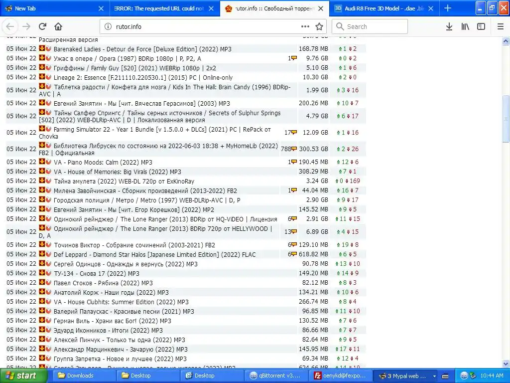Open comments bubble for Def Leppard FLAC
510x383 pixels.
pos(294,254)
